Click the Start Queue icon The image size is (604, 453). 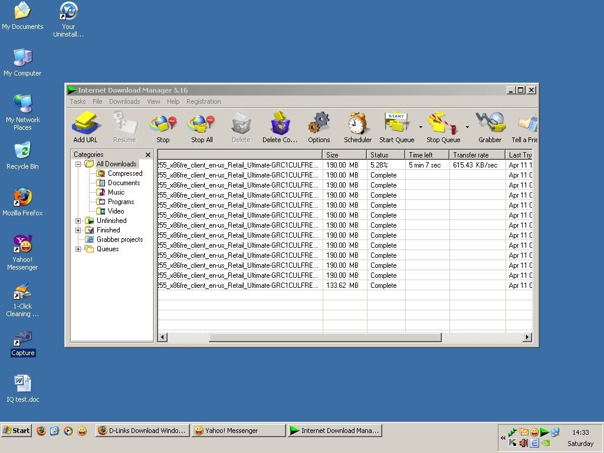coord(397,127)
